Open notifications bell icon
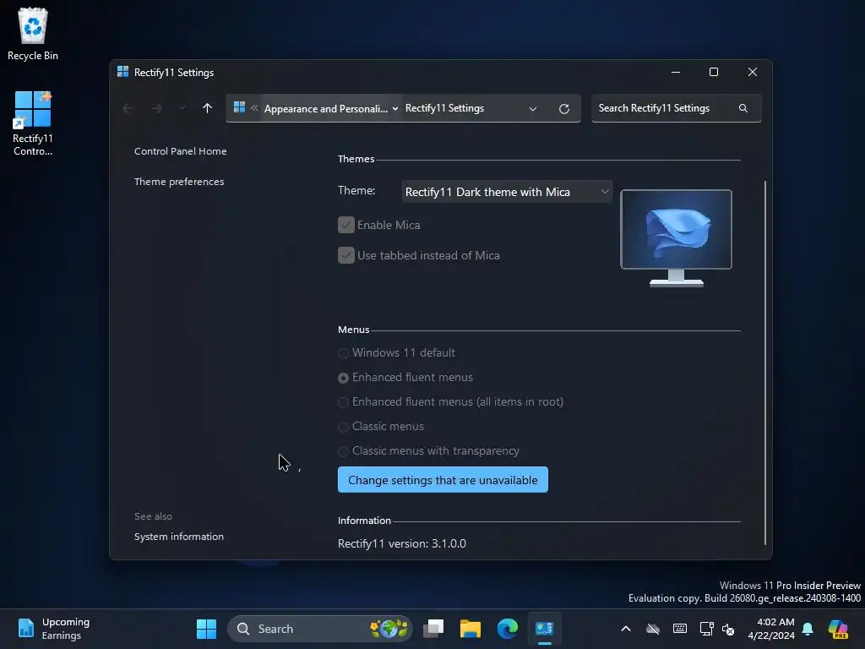Viewport: 865px width, 649px height. tap(808, 629)
